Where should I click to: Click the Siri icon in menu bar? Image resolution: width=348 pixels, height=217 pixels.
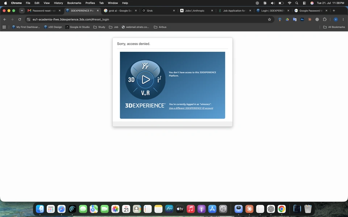(312, 3)
